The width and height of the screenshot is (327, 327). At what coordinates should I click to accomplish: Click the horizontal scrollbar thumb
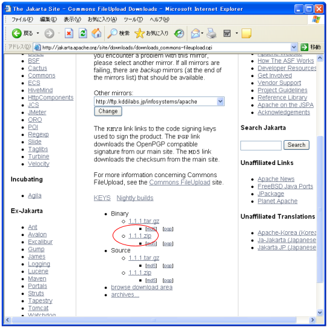pos(154,320)
